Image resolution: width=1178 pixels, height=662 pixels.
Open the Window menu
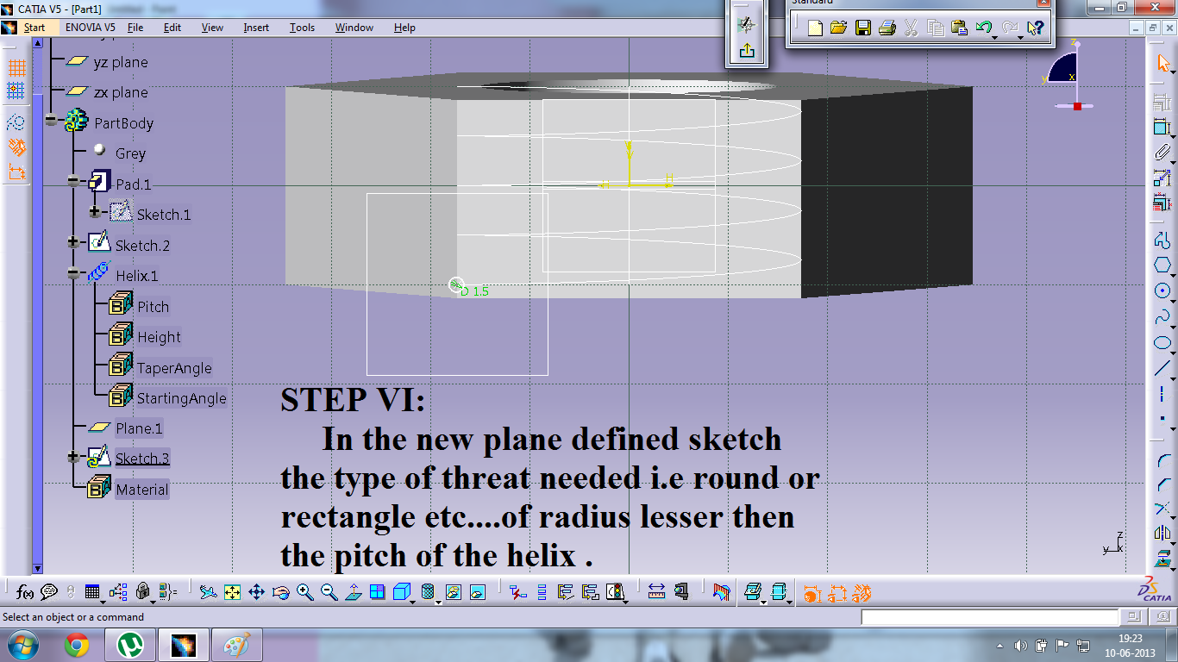click(354, 28)
